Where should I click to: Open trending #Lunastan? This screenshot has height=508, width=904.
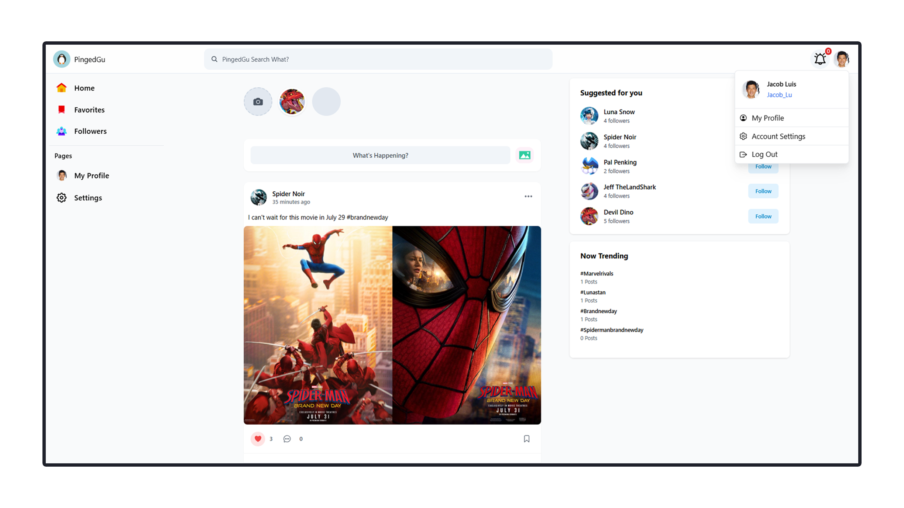(592, 292)
